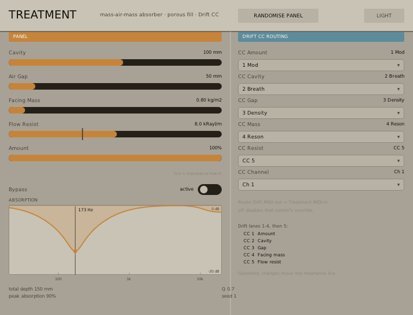Image resolution: width=413 pixels, height=315 pixels.
Task: Click the TREATMENT title
Action: click(42, 15)
